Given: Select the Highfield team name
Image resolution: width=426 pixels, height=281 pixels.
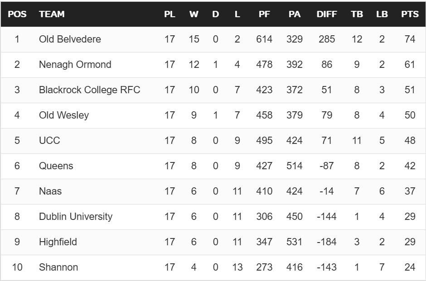Looking at the screenshot, I should pyautogui.click(x=58, y=242).
